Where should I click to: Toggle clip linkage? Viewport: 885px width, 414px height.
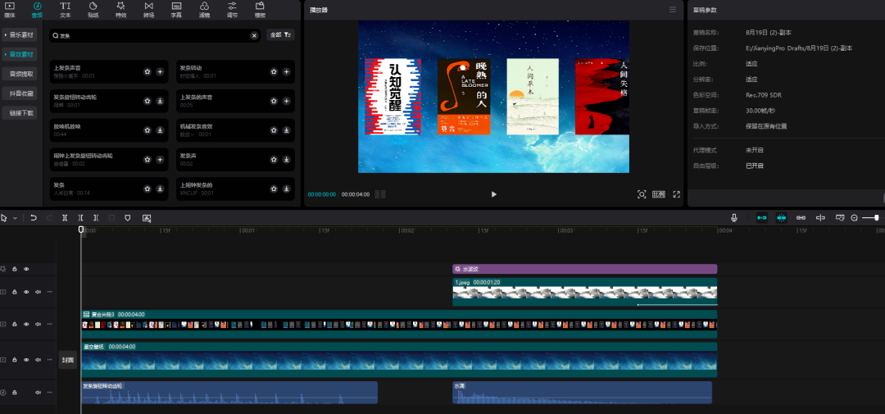(x=801, y=217)
